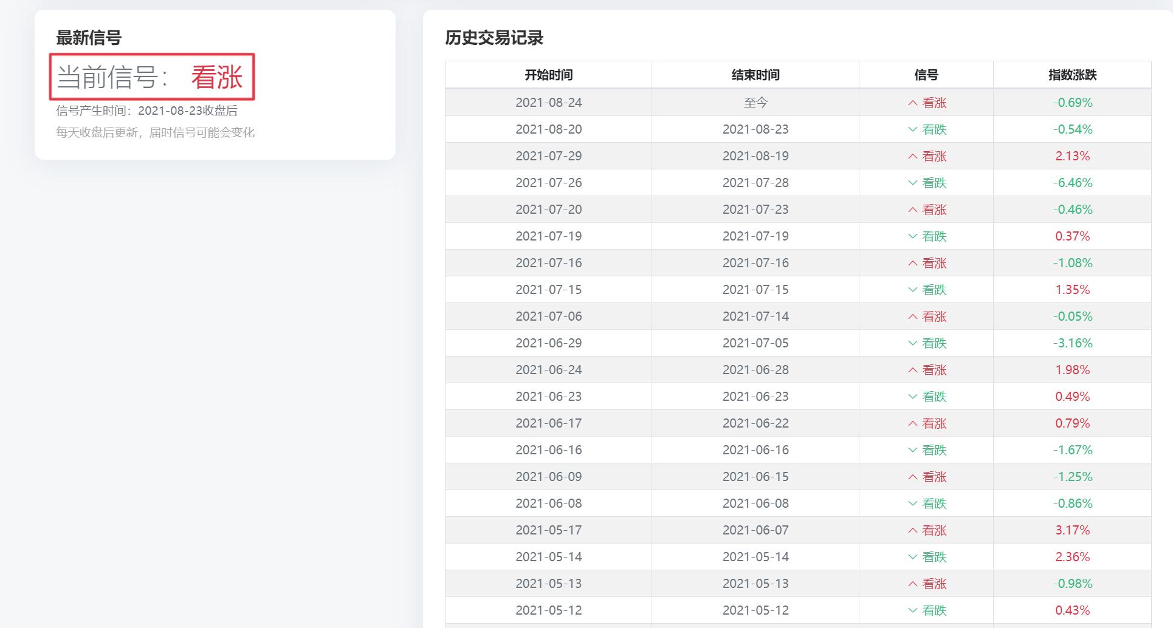
Task: Click the green down-arrow beside 2021-08-20 看跌 signal
Action: [x=911, y=129]
